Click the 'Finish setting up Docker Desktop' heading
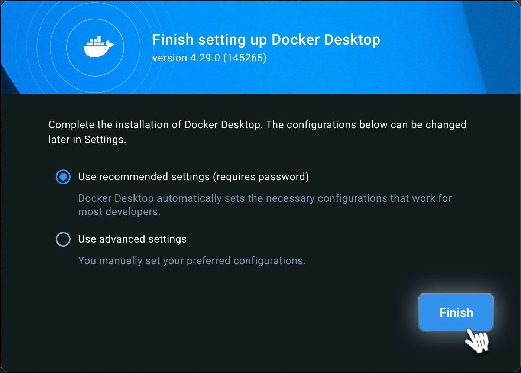 point(266,40)
